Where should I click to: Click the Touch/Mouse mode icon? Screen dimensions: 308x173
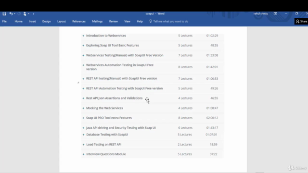(25, 14)
